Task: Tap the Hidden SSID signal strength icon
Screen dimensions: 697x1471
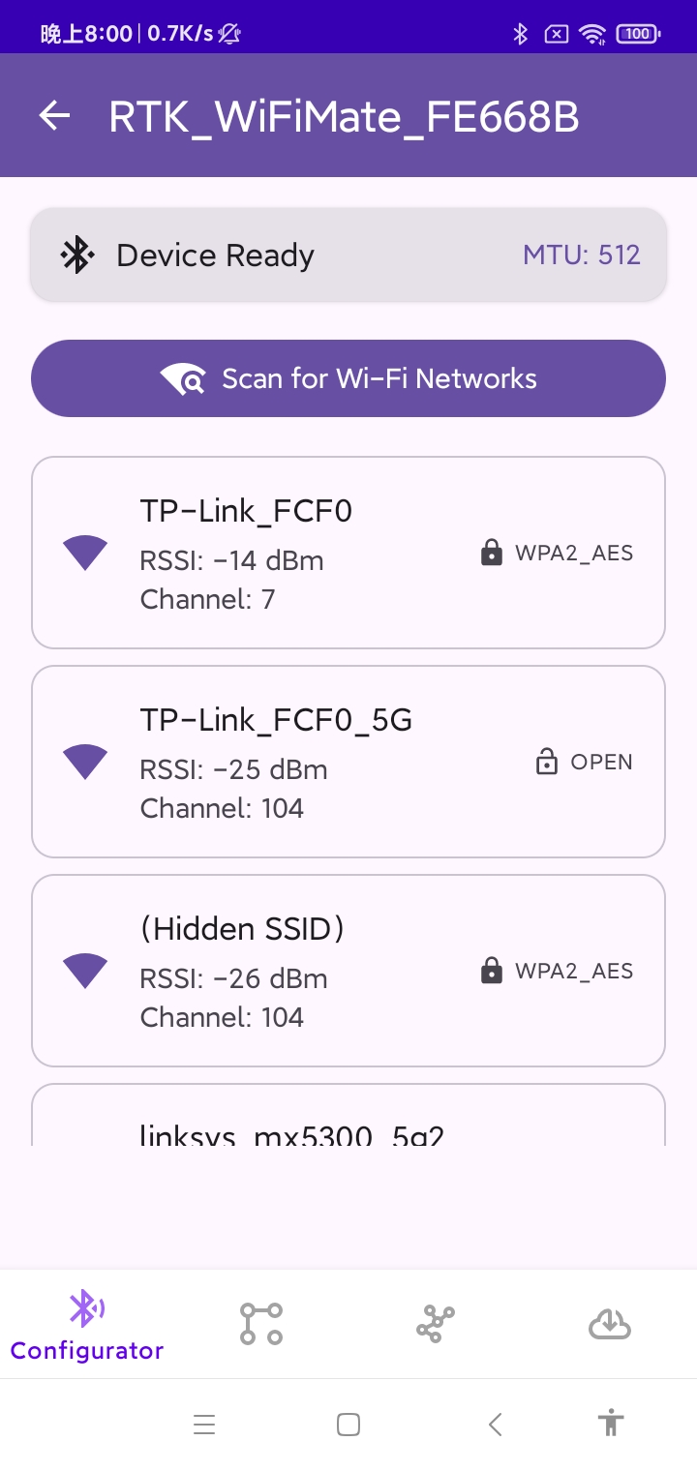Action: click(x=85, y=971)
